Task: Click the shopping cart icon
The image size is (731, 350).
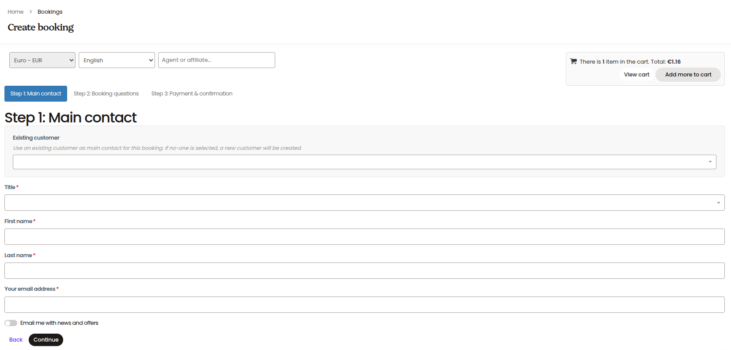Action: (x=573, y=61)
